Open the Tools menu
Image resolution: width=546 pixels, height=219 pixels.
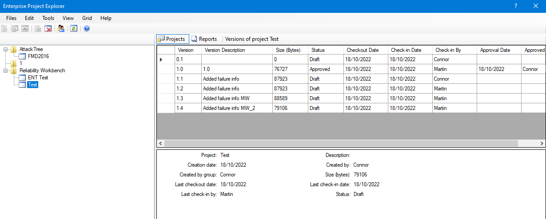click(48, 18)
